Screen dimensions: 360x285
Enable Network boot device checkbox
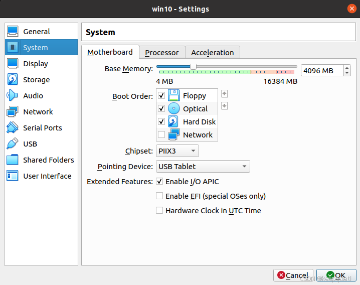161,134
